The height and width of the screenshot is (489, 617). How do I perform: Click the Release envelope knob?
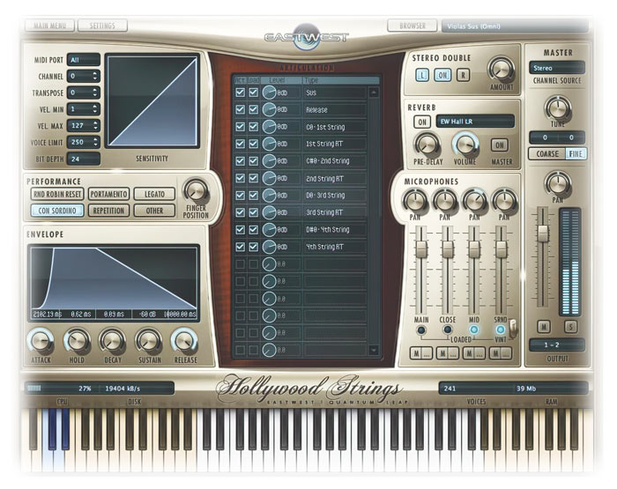point(184,341)
